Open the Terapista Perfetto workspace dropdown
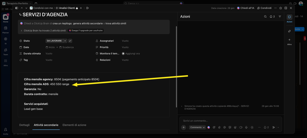Screen dimensions: 307x138 tap(17, 4)
